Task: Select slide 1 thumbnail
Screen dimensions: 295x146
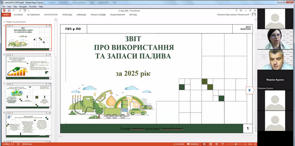Action: tap(29, 38)
